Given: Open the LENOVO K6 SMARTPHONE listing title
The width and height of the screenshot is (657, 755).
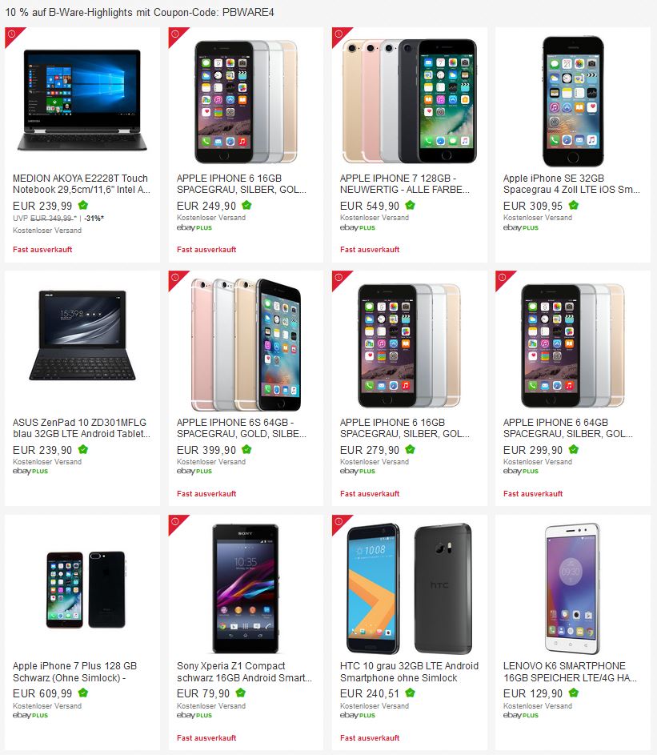Looking at the screenshot, I should point(570,672).
